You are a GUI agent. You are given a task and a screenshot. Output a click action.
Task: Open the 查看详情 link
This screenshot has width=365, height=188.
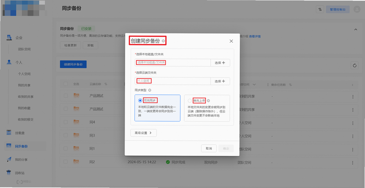[255, 36]
